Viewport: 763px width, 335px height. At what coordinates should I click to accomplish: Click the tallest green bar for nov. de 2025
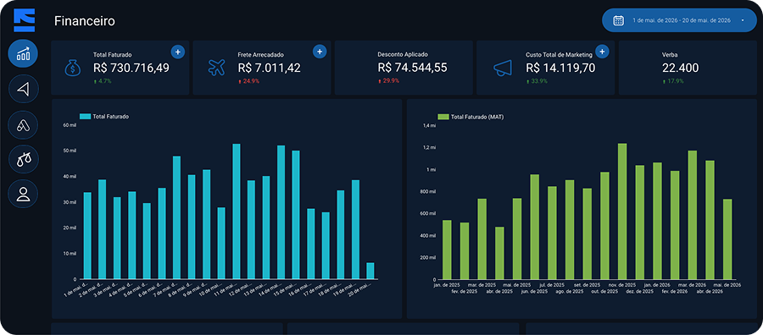[x=622, y=211]
